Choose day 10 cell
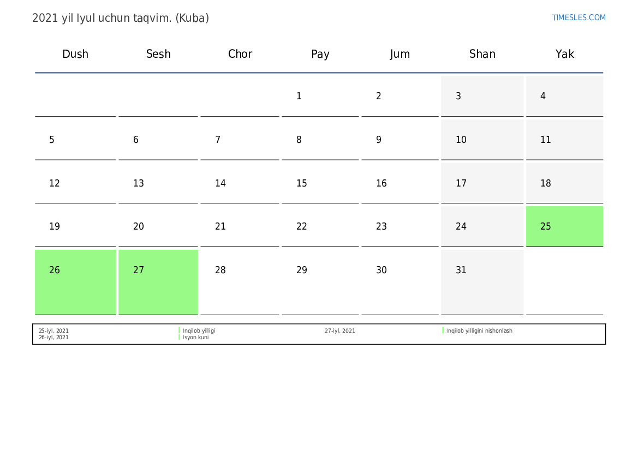Screen dimensions: 638x451 click(482, 140)
